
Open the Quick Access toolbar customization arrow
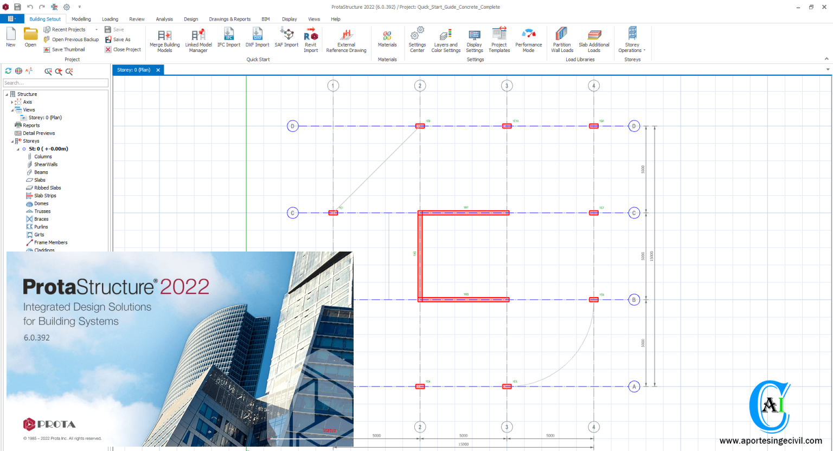coord(79,7)
